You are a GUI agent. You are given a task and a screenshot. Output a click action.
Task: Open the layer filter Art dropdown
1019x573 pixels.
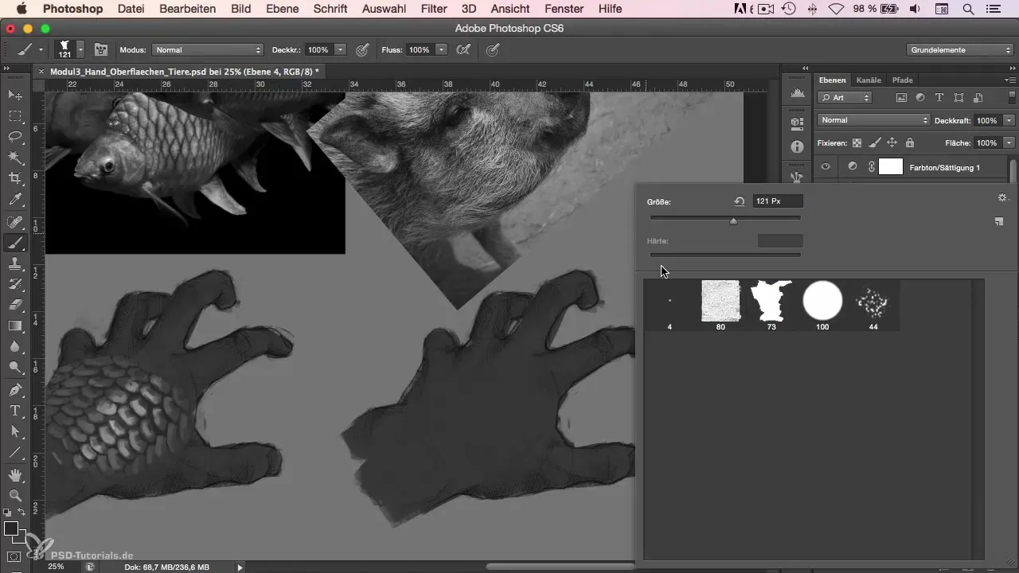[x=845, y=98]
